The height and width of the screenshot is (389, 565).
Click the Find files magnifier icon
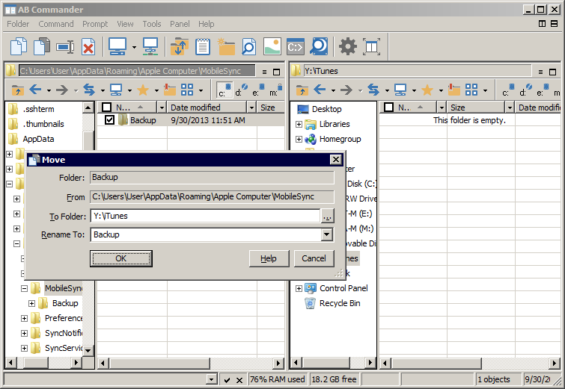249,46
